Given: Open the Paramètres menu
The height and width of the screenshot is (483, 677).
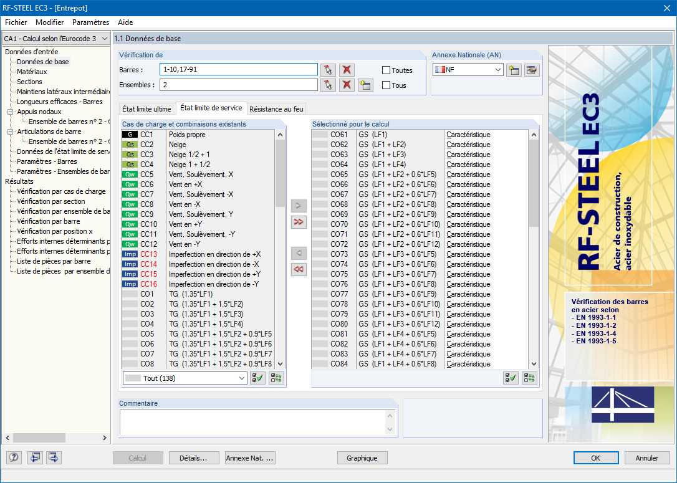Looking at the screenshot, I should [90, 22].
